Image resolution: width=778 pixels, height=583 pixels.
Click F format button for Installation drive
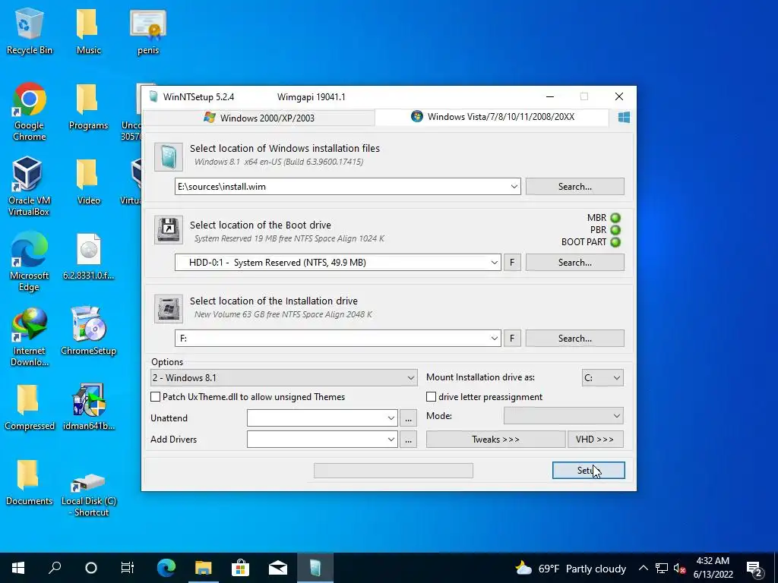pos(512,338)
